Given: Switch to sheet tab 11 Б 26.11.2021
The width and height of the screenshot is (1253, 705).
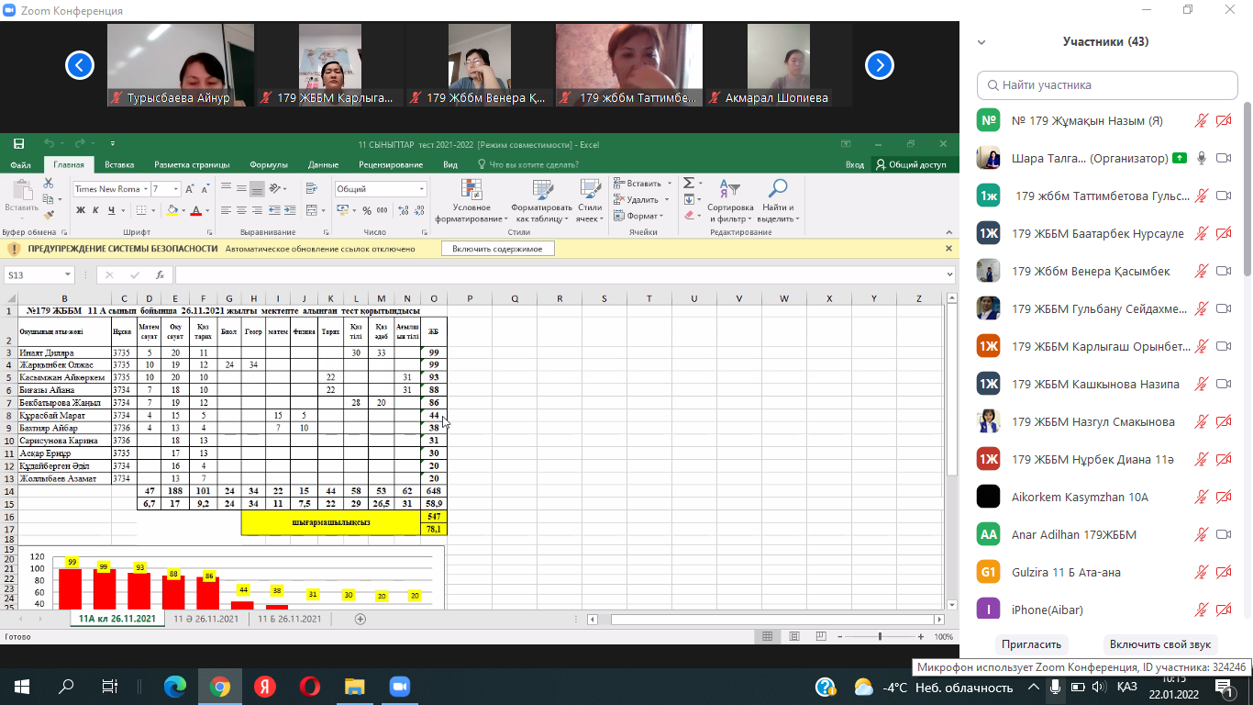Looking at the screenshot, I should [x=289, y=619].
